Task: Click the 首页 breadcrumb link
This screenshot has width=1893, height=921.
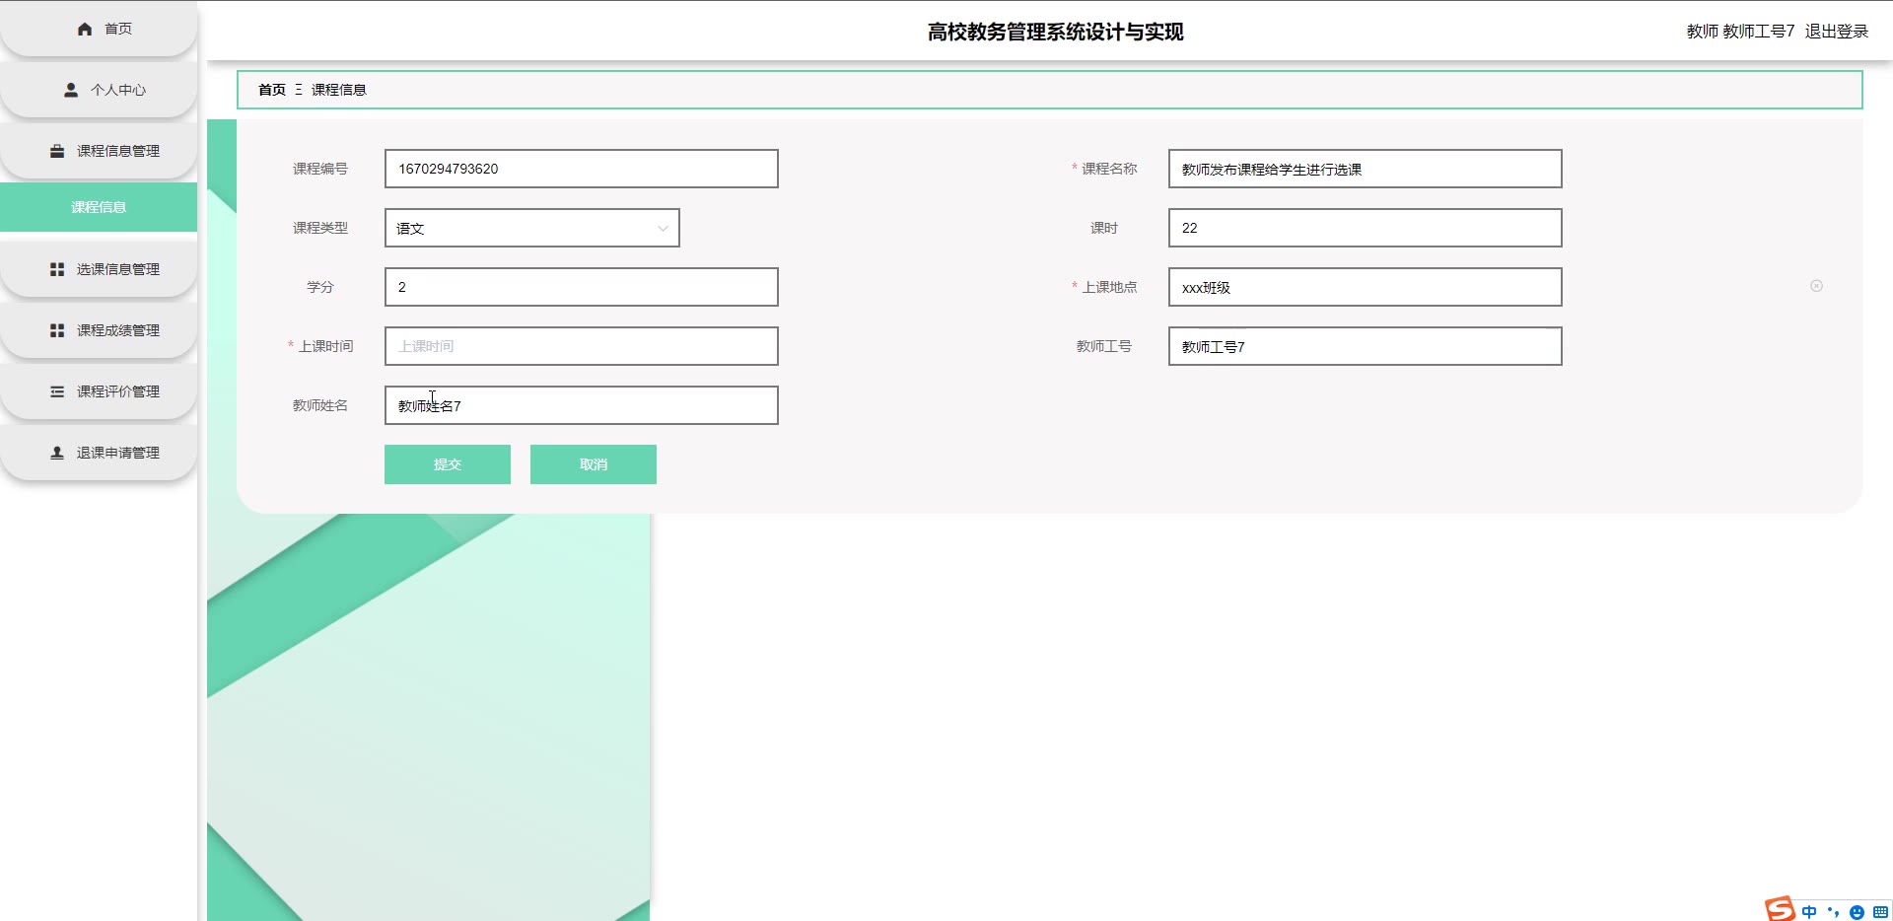Action: coord(272,90)
